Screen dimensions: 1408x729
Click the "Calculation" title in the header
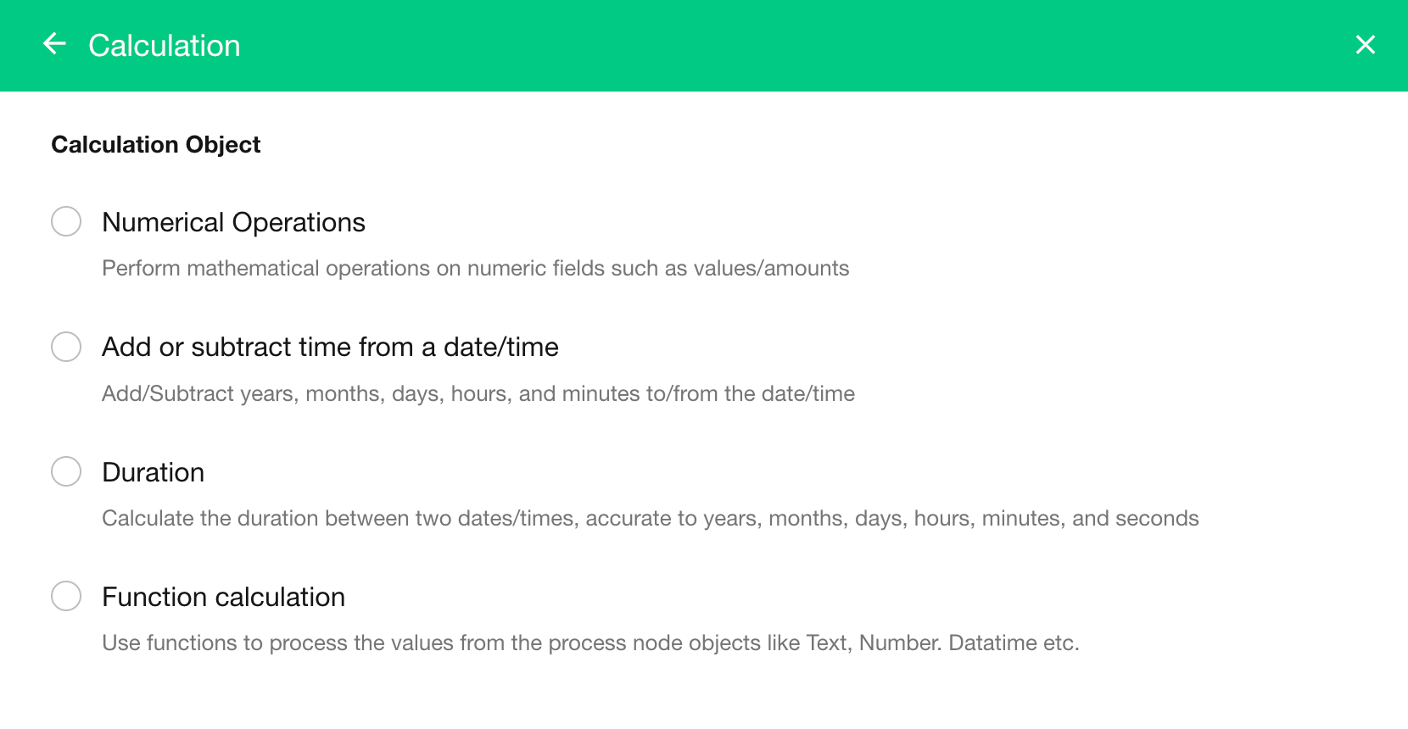pos(164,46)
